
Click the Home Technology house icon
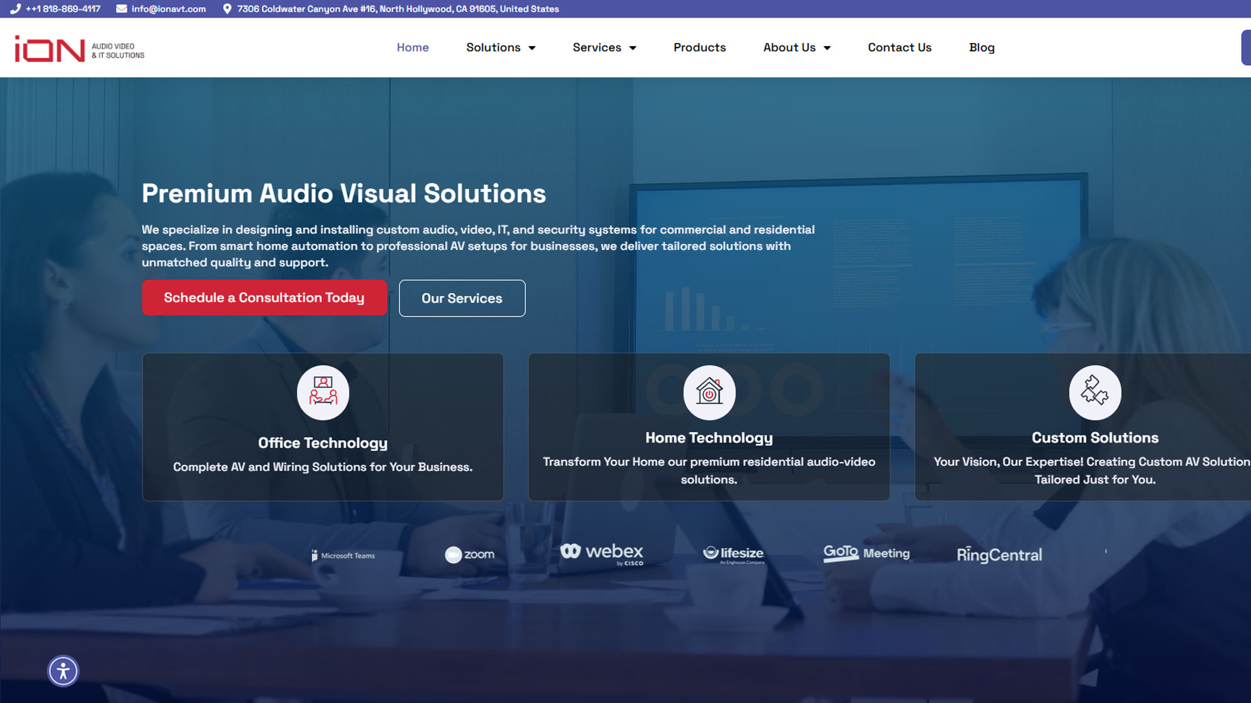[x=709, y=393]
